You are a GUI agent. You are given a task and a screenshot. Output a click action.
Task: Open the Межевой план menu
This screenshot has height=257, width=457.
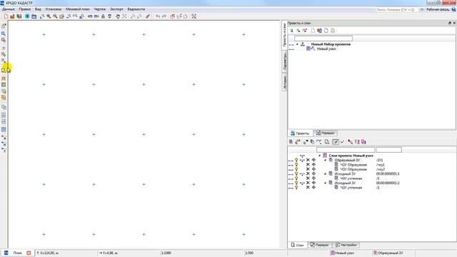click(78, 9)
